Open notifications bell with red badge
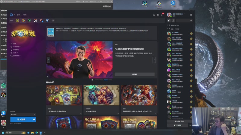This screenshot has width=241, height=135. point(162,15)
